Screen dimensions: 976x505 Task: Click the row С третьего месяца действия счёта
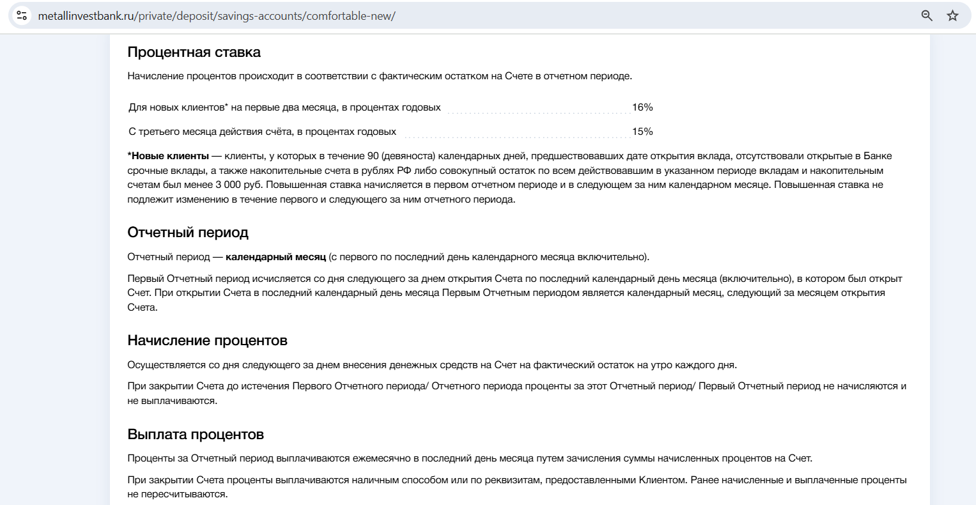(391, 132)
